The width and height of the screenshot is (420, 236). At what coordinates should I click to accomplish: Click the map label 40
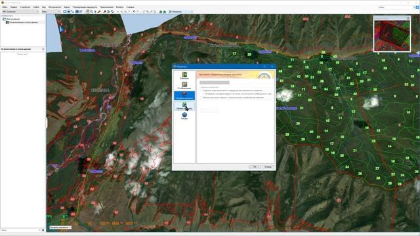pyautogui.click(x=355, y=94)
